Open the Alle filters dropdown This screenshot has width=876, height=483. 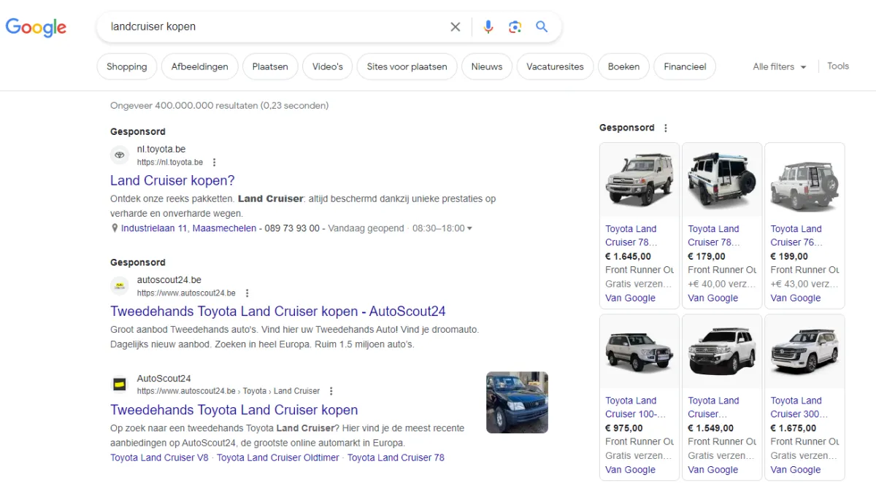click(x=780, y=66)
